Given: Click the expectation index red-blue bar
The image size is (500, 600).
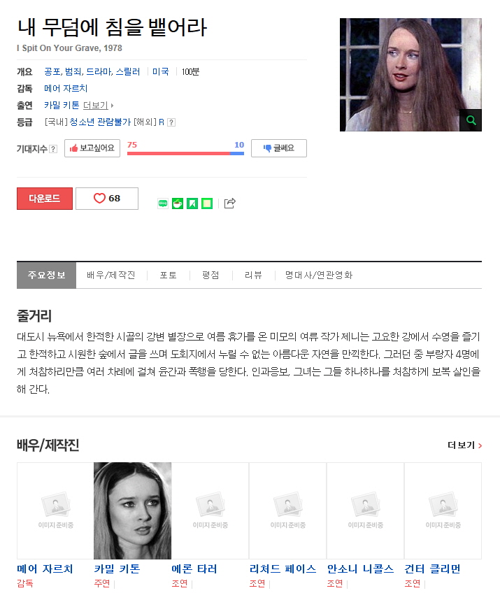Looking at the screenshot, I should coord(185,153).
